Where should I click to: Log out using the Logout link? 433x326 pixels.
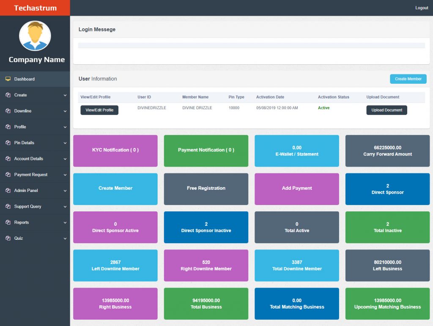click(x=422, y=8)
